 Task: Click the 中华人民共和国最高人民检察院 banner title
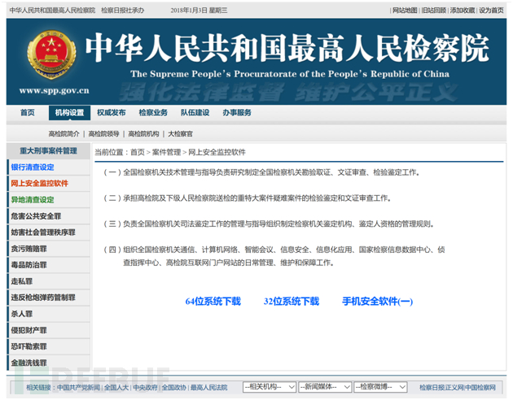[x=287, y=48]
